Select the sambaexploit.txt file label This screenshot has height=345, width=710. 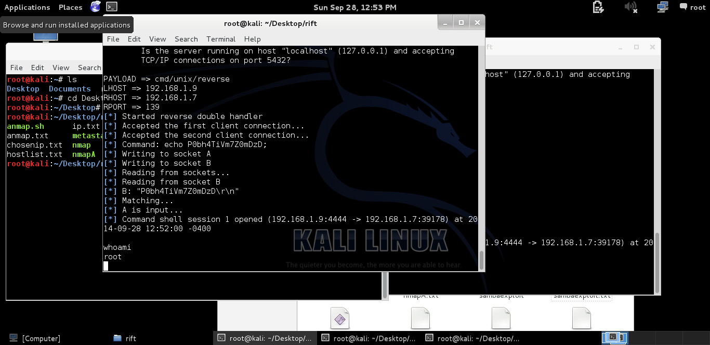[x=582, y=296]
